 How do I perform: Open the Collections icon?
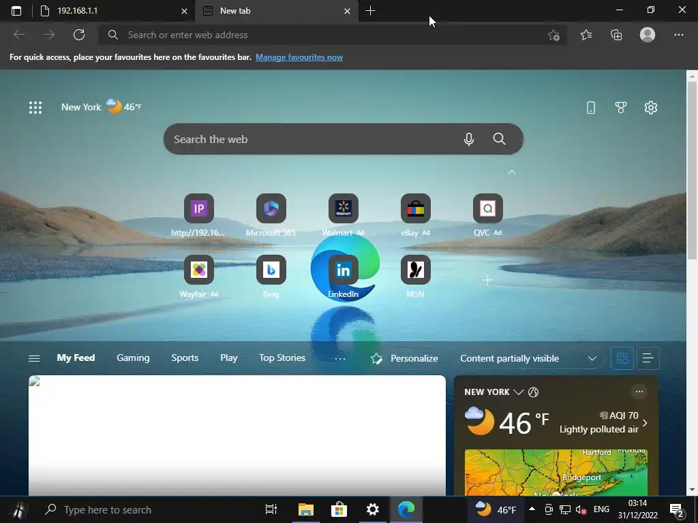[616, 35]
